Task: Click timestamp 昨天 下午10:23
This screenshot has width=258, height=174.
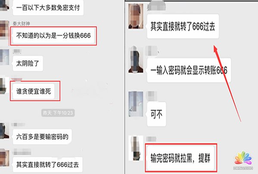Action: point(58,113)
